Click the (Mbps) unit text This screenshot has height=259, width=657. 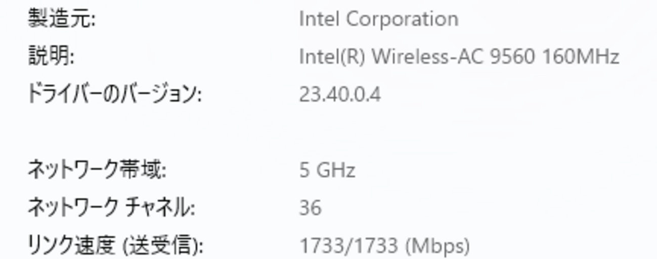tap(437, 246)
